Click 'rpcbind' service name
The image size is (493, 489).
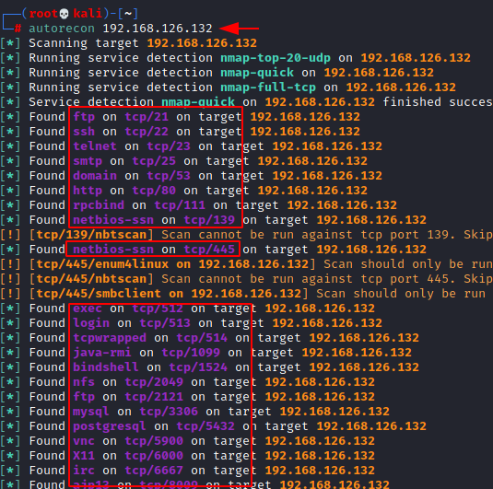pyautogui.click(x=99, y=205)
